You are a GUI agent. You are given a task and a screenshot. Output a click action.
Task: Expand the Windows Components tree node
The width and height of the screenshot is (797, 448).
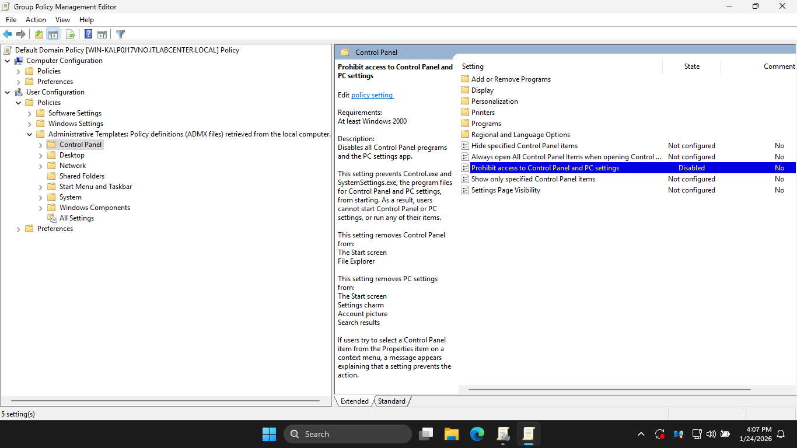(40, 208)
